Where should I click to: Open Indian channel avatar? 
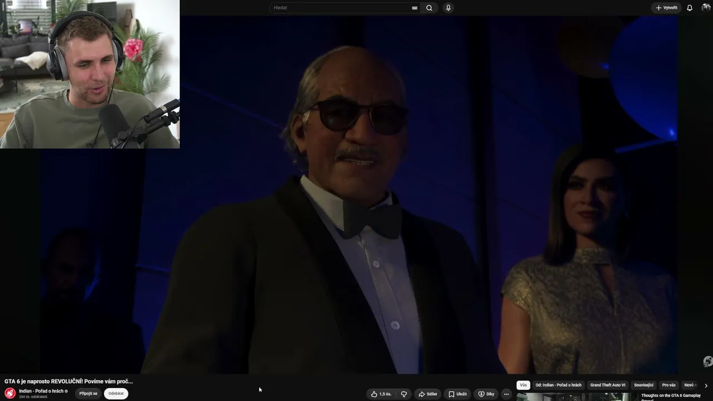click(10, 393)
